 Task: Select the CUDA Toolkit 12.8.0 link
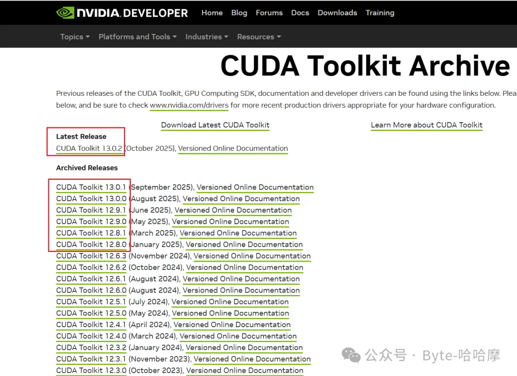pyautogui.click(x=91, y=245)
